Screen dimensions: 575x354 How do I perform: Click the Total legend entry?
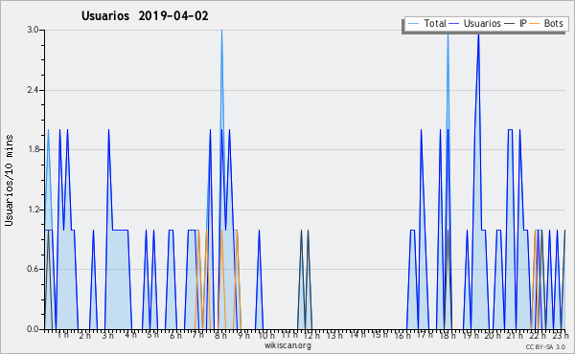(x=427, y=23)
